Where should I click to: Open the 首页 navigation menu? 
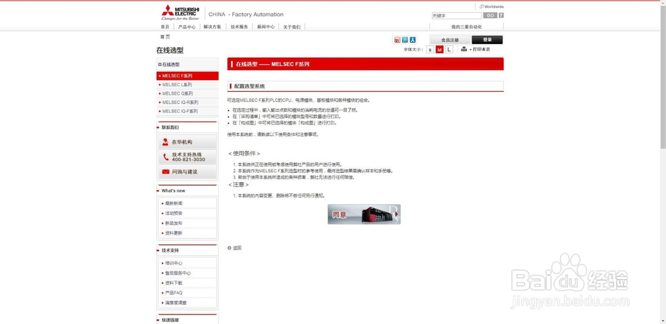click(165, 27)
